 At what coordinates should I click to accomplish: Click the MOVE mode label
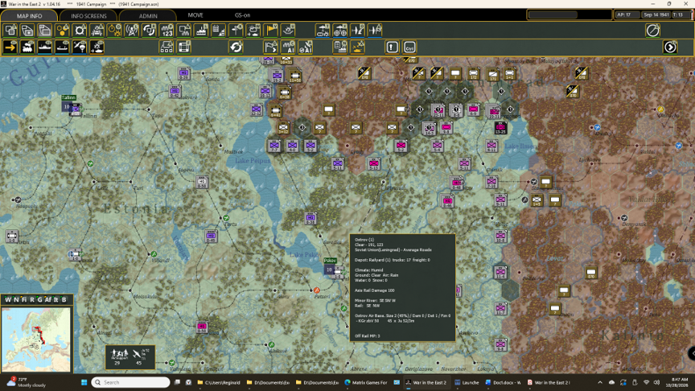[195, 15]
